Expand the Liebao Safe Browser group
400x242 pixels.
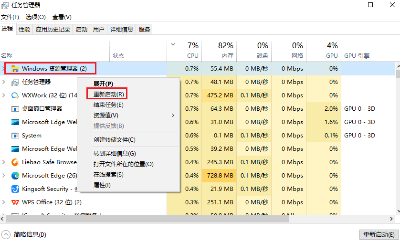tap(3, 162)
